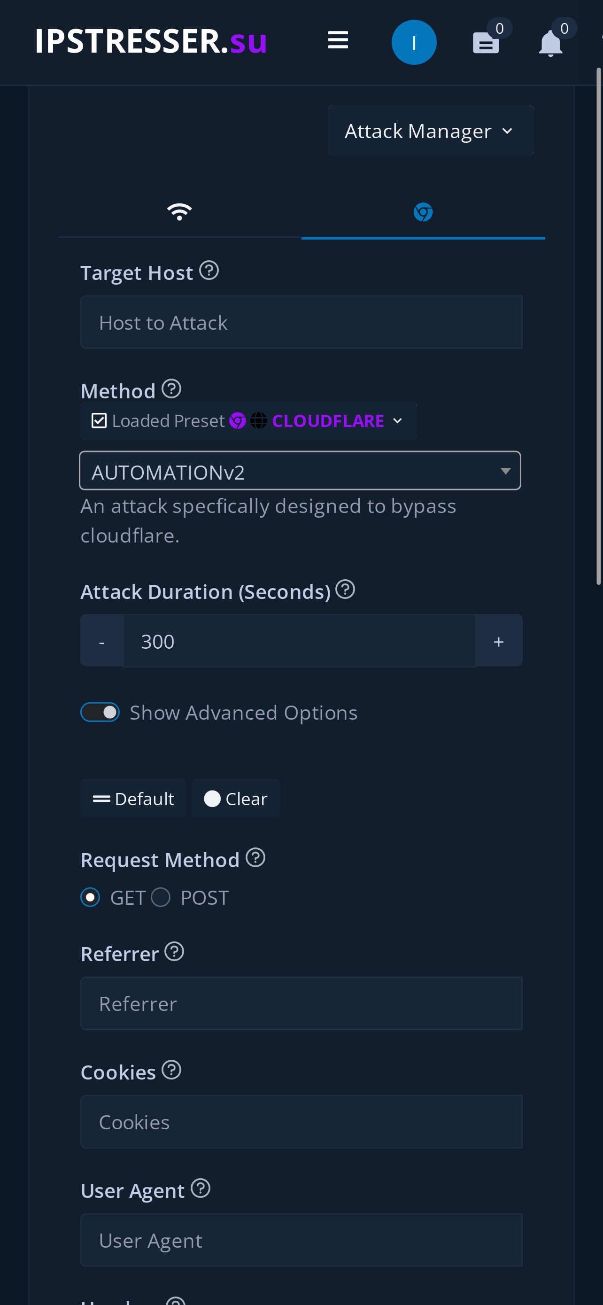Click the notifications bell
603x1305 pixels.
click(x=550, y=46)
